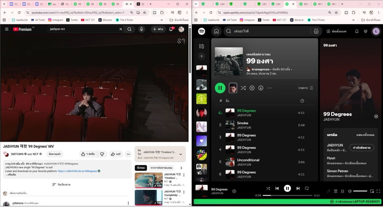Toggle repeat in Spotify player bar
Image resolution: width=383 pixels, height=207 pixels.
coord(307,188)
